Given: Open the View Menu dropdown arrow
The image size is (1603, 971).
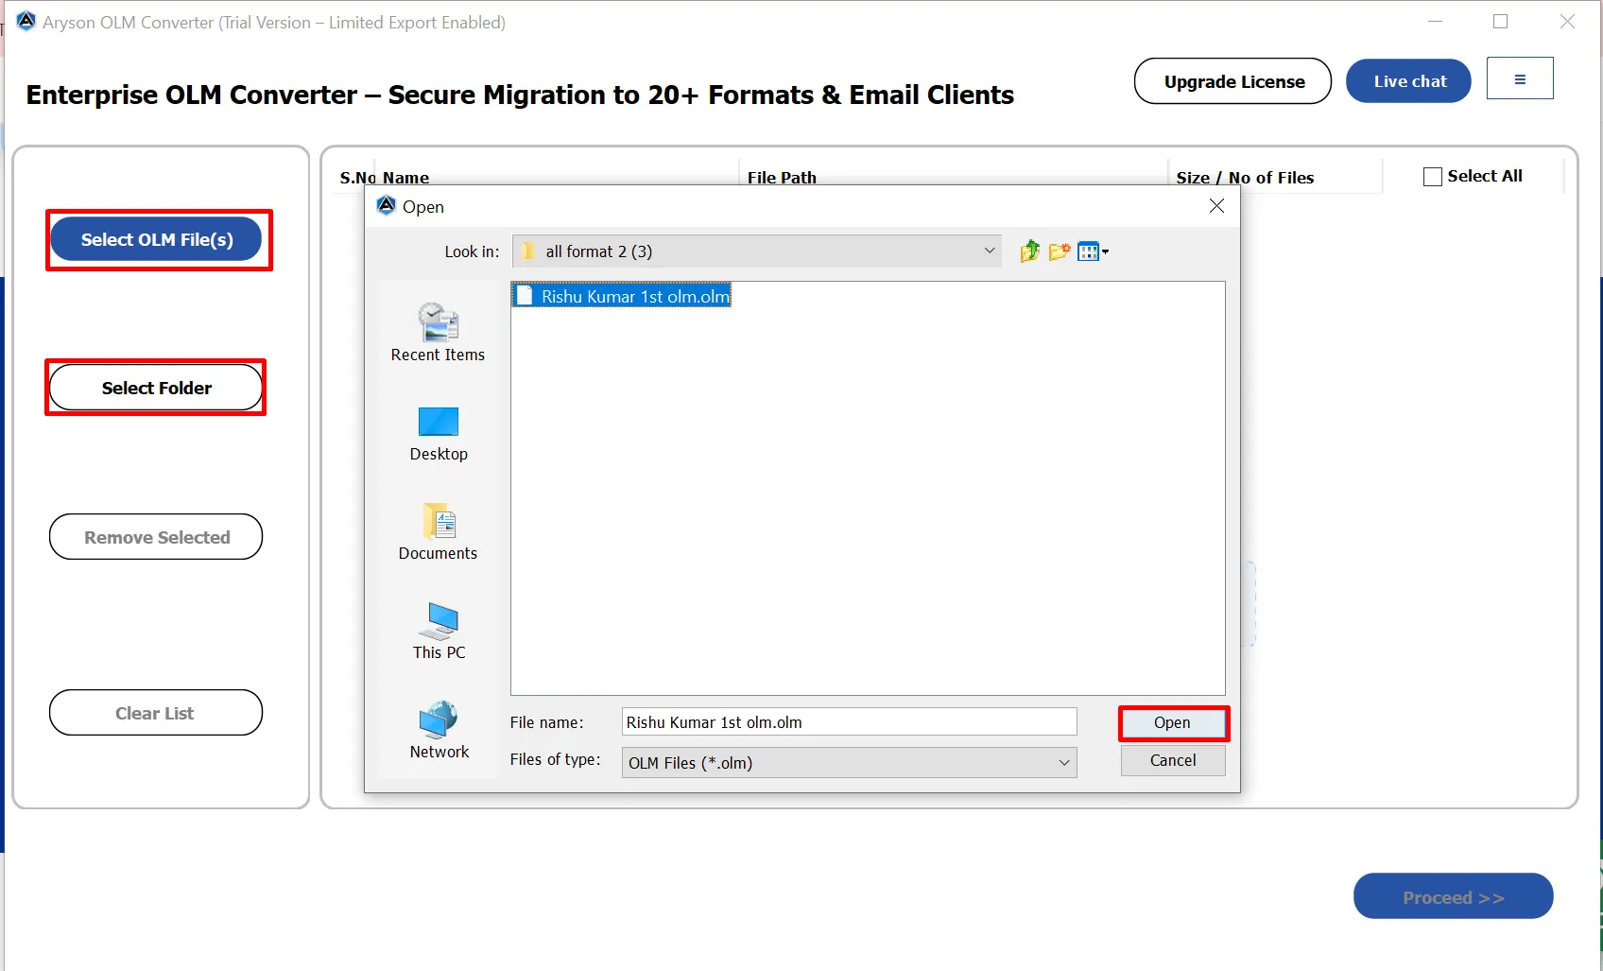Looking at the screenshot, I should (1104, 251).
